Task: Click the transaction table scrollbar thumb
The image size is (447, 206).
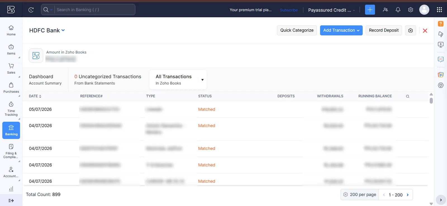Action: [x=431, y=100]
